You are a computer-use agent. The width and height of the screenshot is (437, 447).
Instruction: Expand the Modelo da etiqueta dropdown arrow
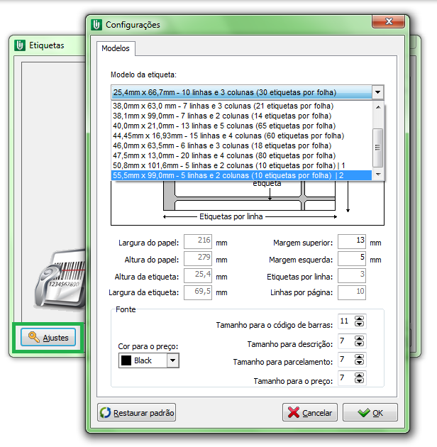pyautogui.click(x=377, y=92)
